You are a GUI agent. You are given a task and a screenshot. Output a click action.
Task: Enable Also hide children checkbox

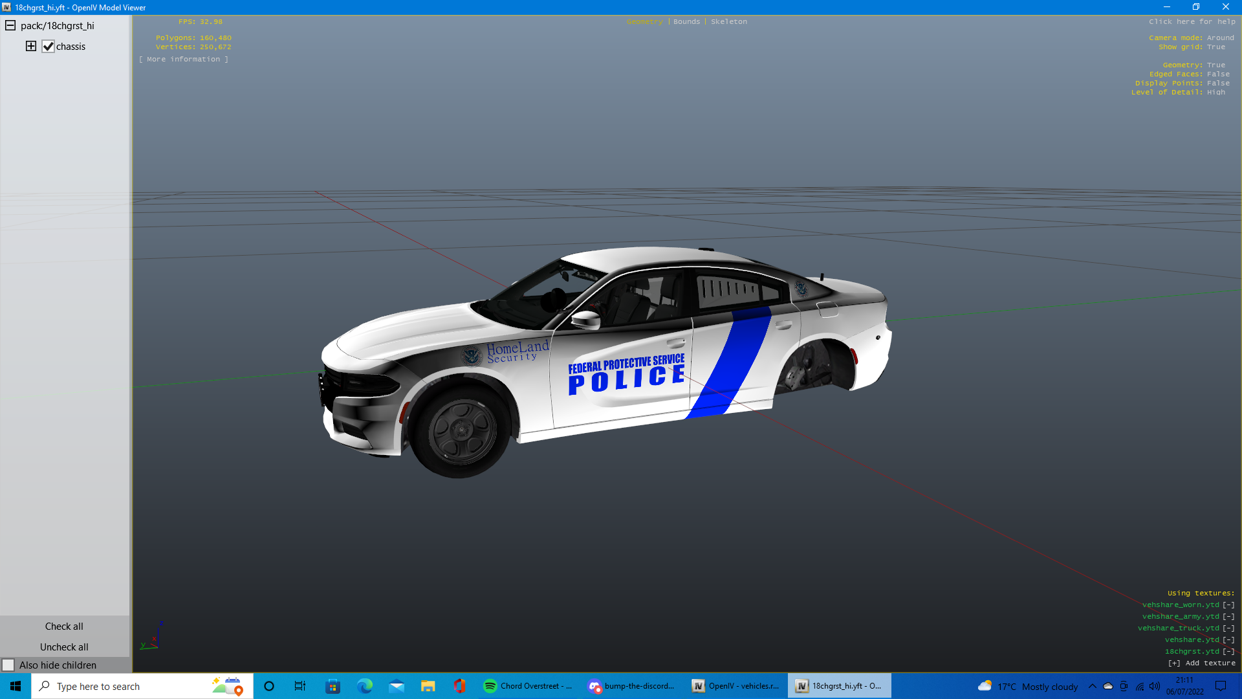tap(8, 665)
